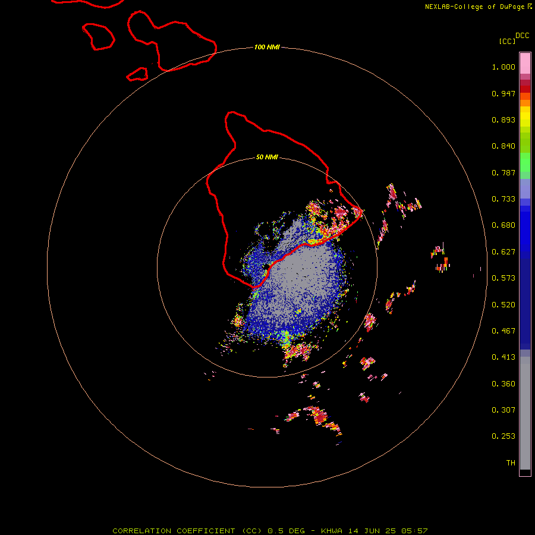Image resolution: width=535 pixels, height=535 pixels.
Task: Click the TH threshold label
Action: (511, 463)
